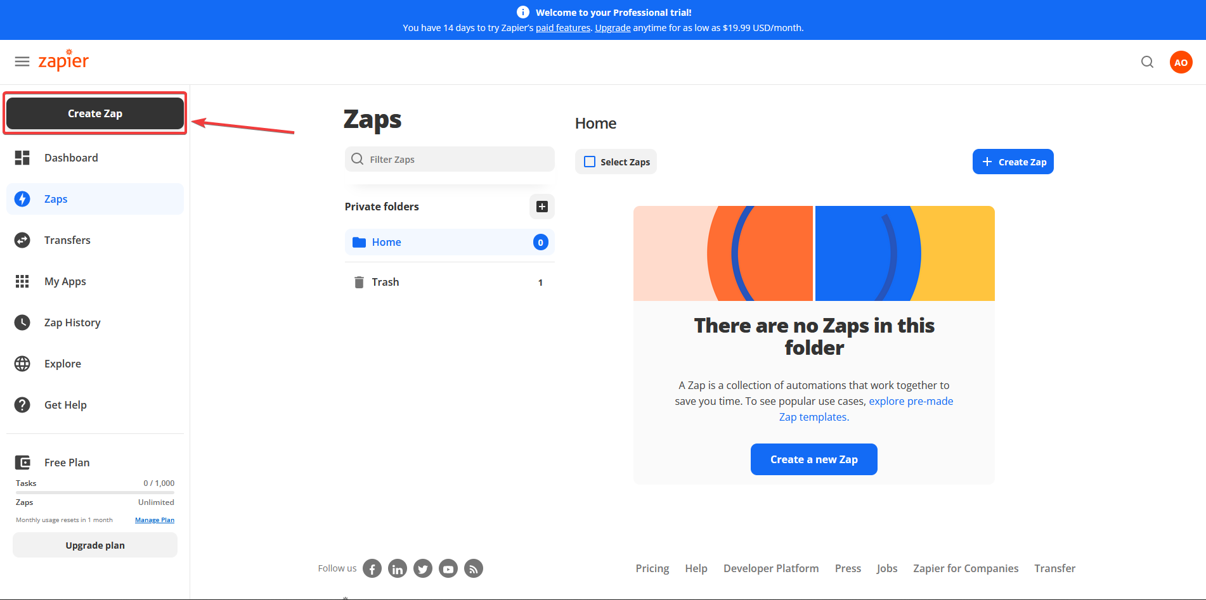Click the info icon in trial banner

pos(522,12)
